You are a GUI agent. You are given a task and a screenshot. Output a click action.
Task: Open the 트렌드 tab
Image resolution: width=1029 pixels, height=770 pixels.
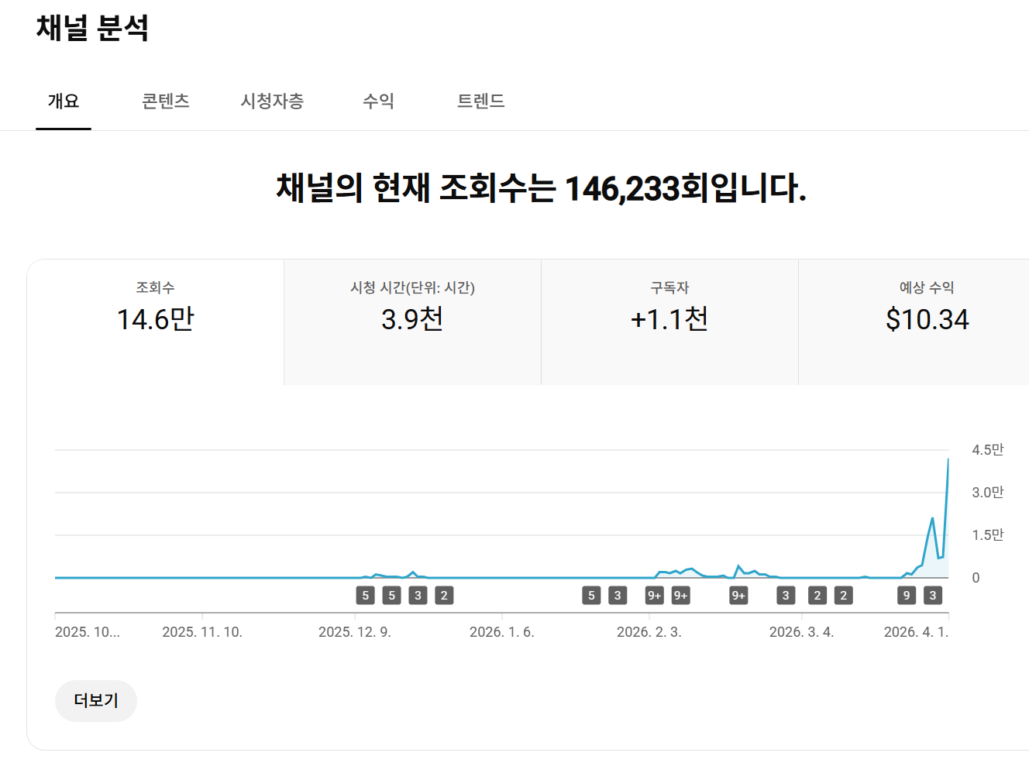[480, 101]
